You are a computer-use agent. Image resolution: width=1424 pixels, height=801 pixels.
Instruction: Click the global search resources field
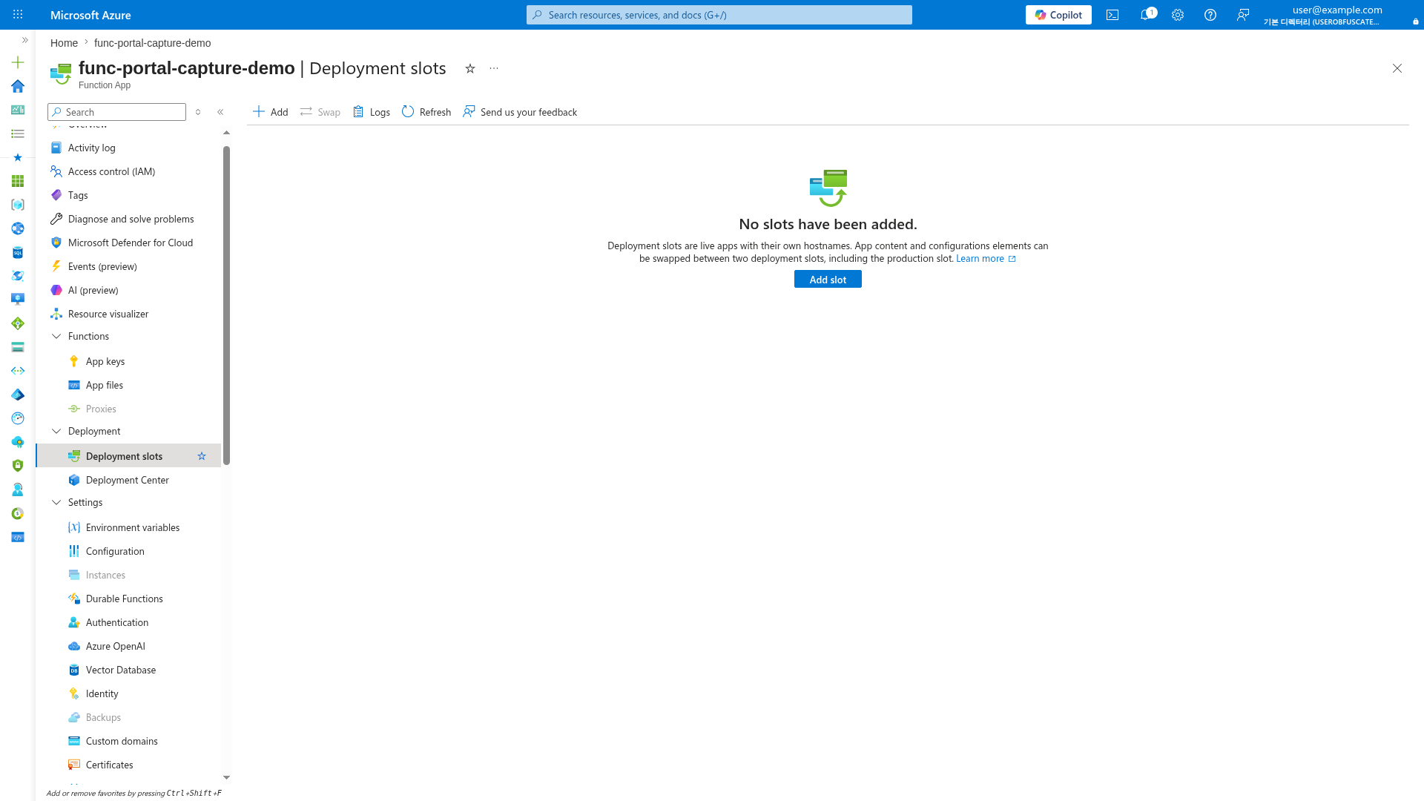coord(719,15)
